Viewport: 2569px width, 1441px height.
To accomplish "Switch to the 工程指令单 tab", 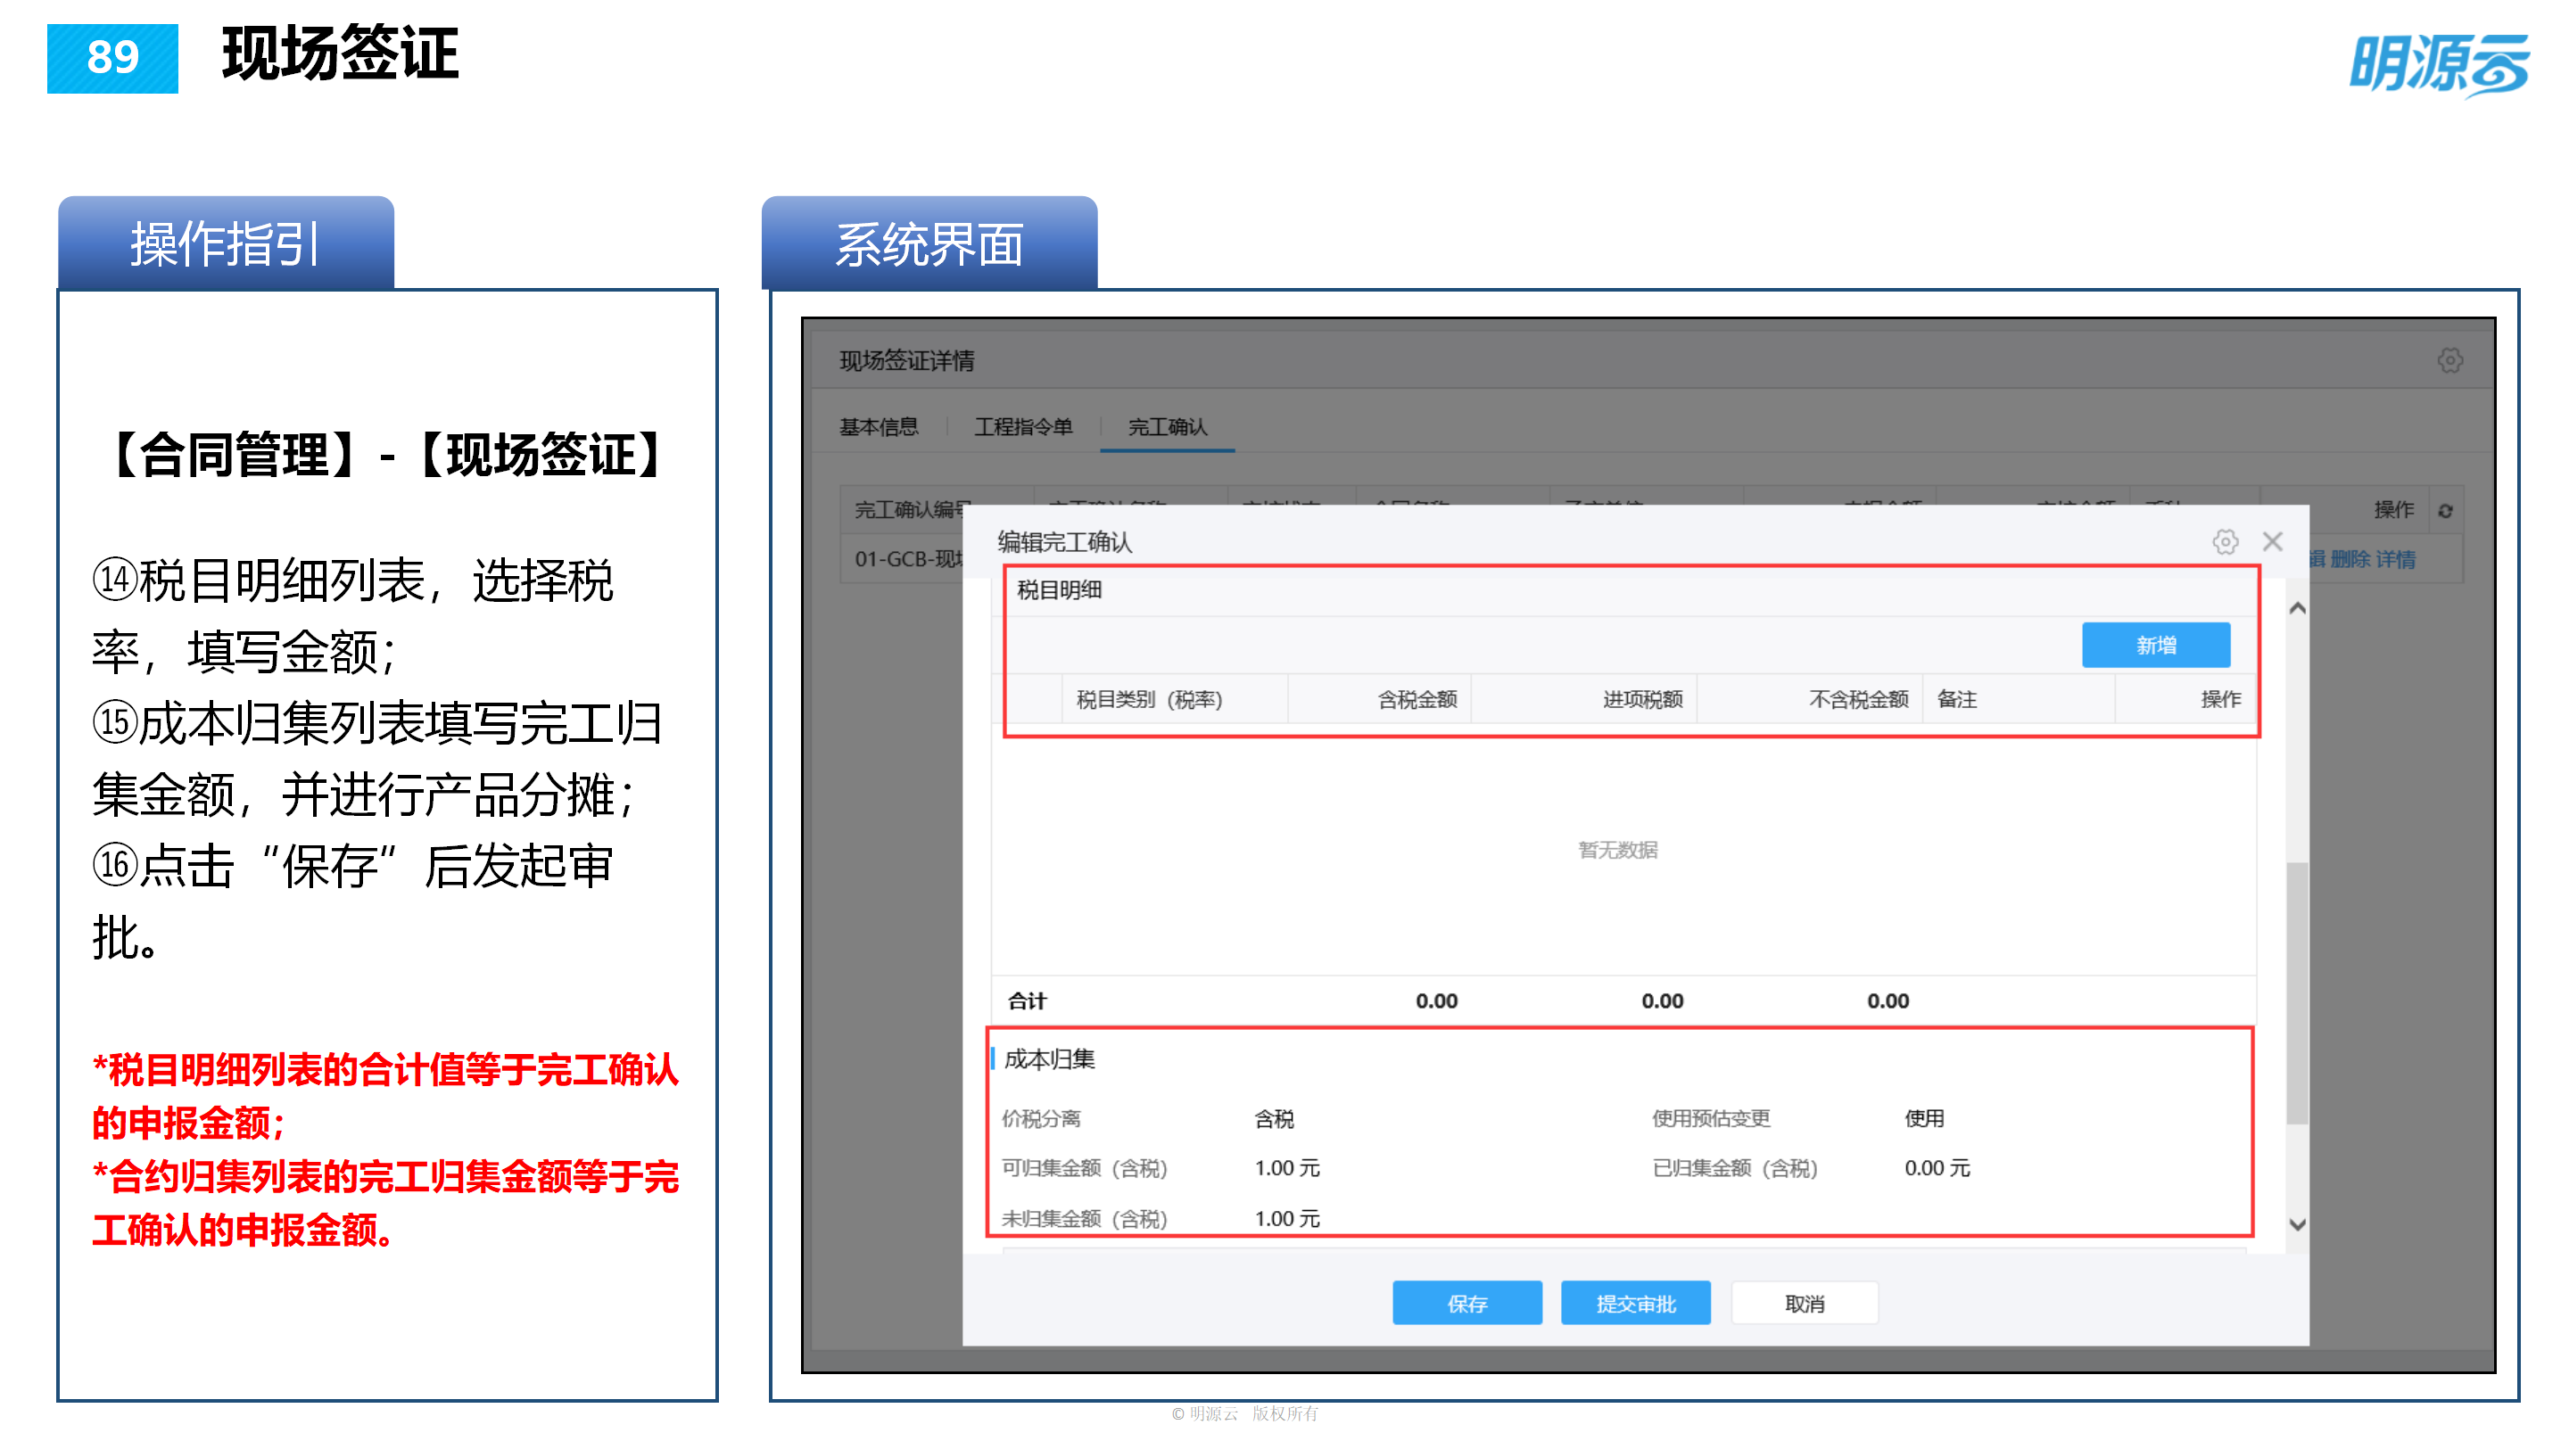I will (1023, 427).
